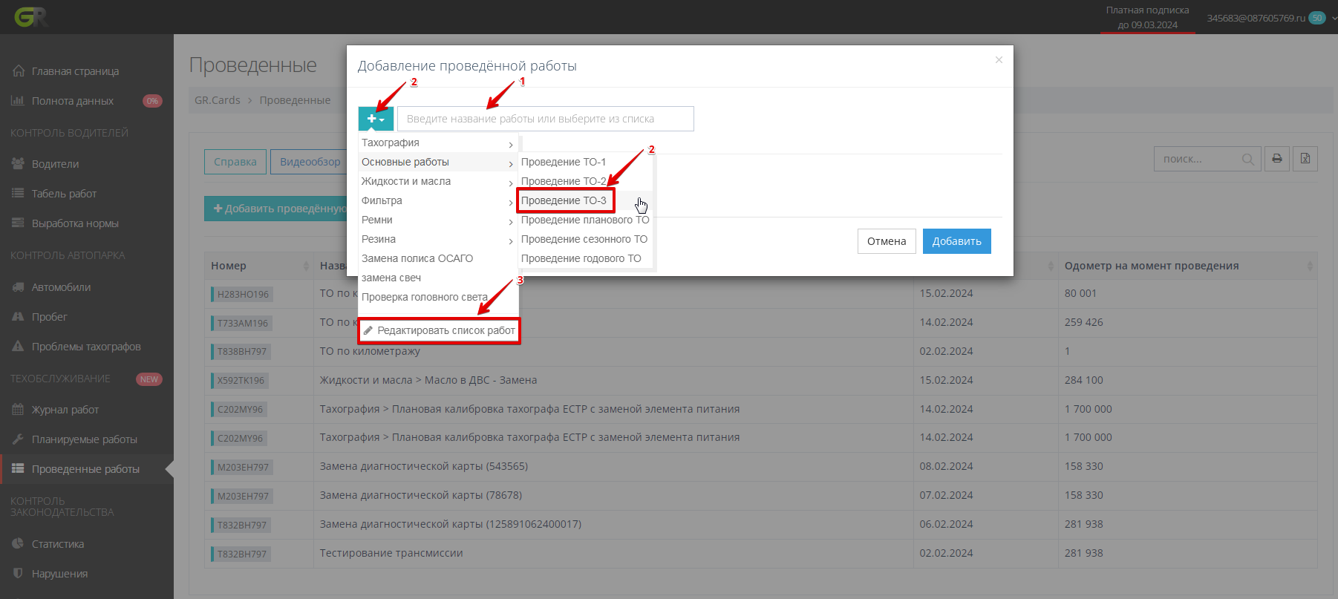Expand Фильтра submenu
Screen dimensions: 1338x599
tap(437, 200)
